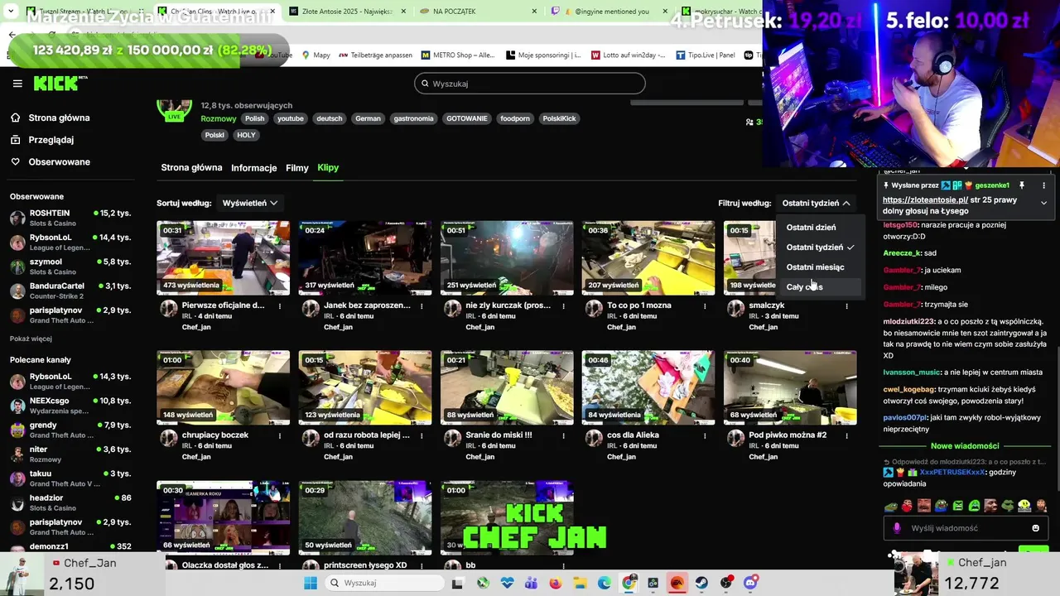Open Steam from the taskbar
The image size is (1060, 596).
click(701, 583)
